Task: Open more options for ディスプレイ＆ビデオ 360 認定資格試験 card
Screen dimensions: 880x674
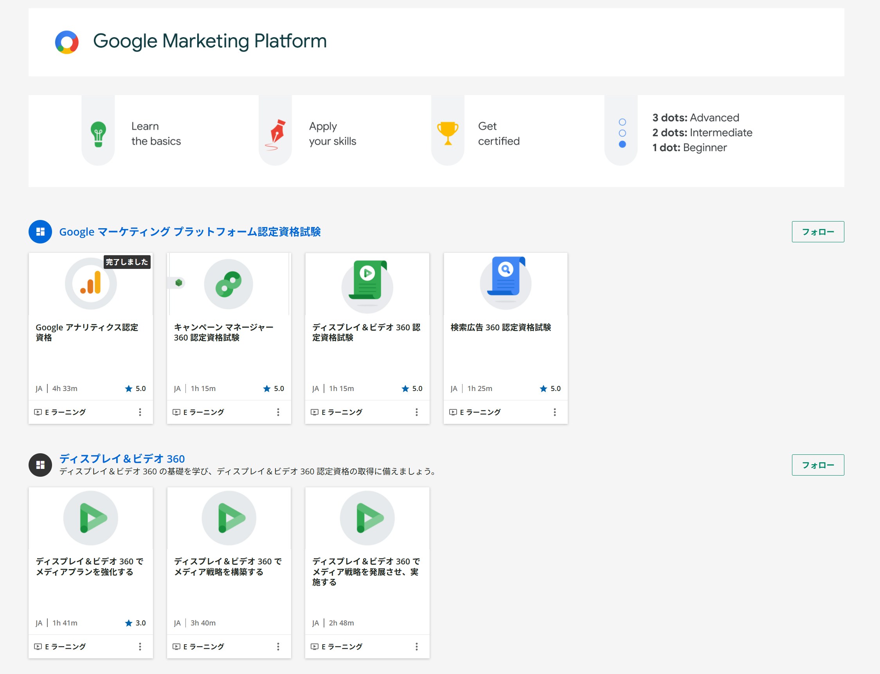Action: pos(416,412)
